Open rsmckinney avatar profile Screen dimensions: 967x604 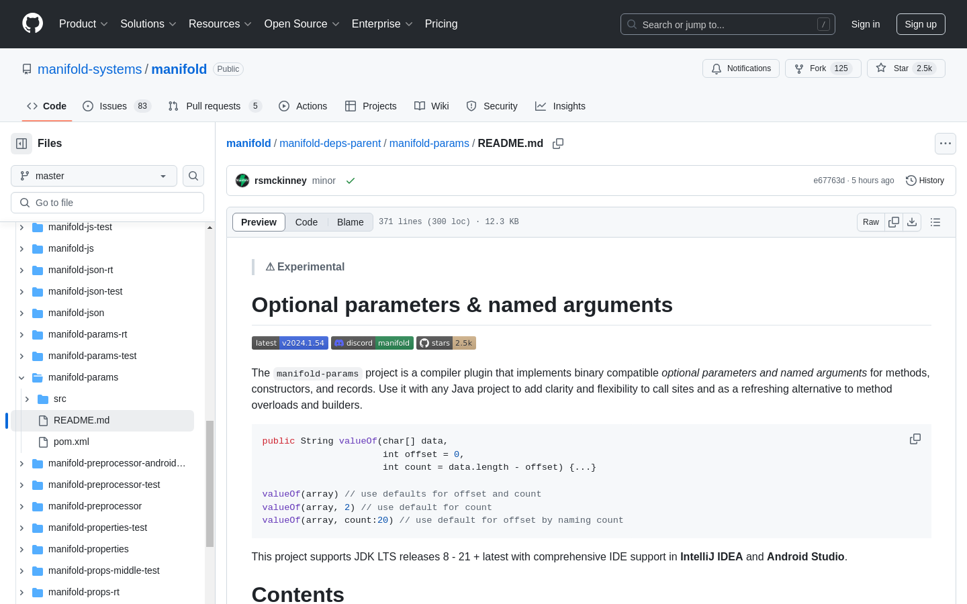(x=242, y=181)
